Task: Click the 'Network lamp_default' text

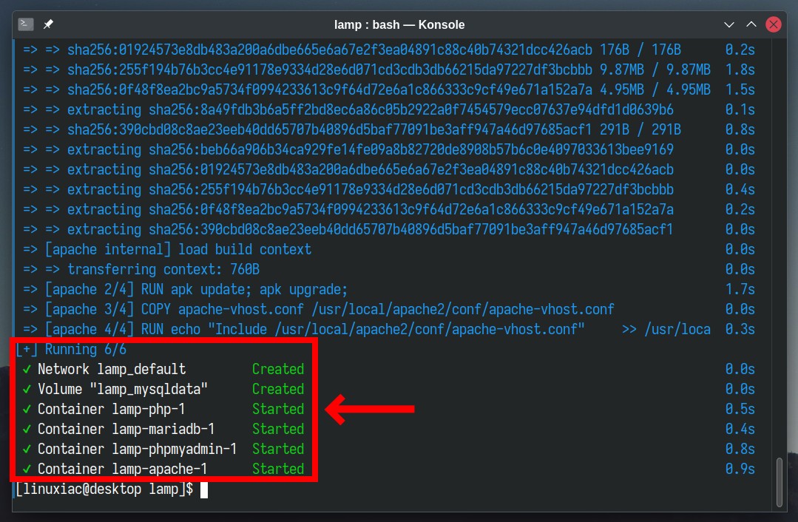Action: tap(112, 369)
